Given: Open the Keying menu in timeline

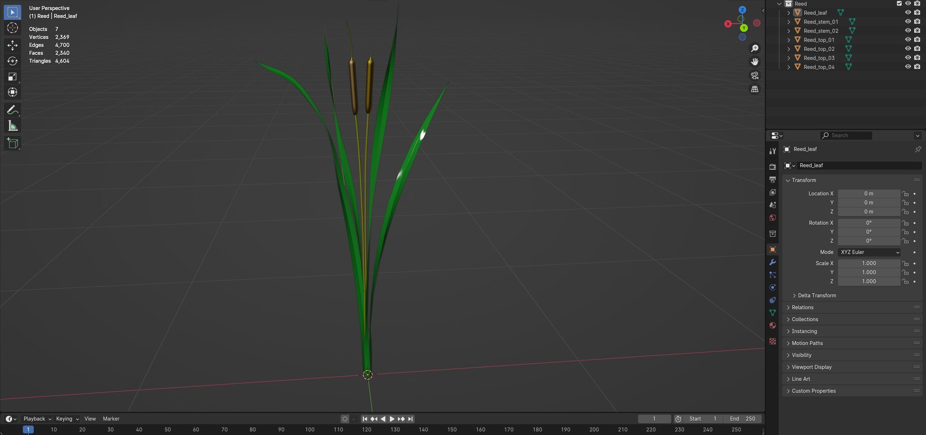Looking at the screenshot, I should pos(67,419).
